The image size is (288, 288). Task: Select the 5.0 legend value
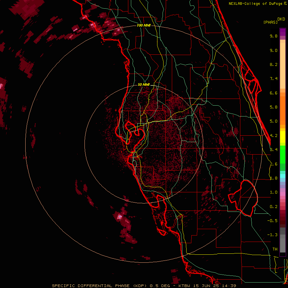(x=274, y=121)
